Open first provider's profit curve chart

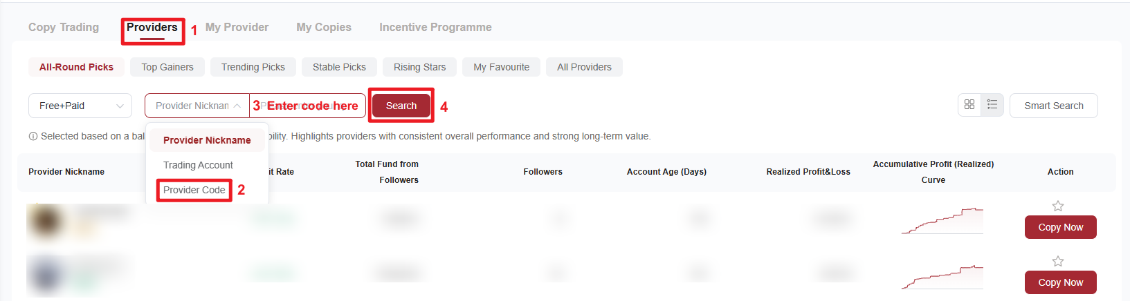[x=942, y=221]
